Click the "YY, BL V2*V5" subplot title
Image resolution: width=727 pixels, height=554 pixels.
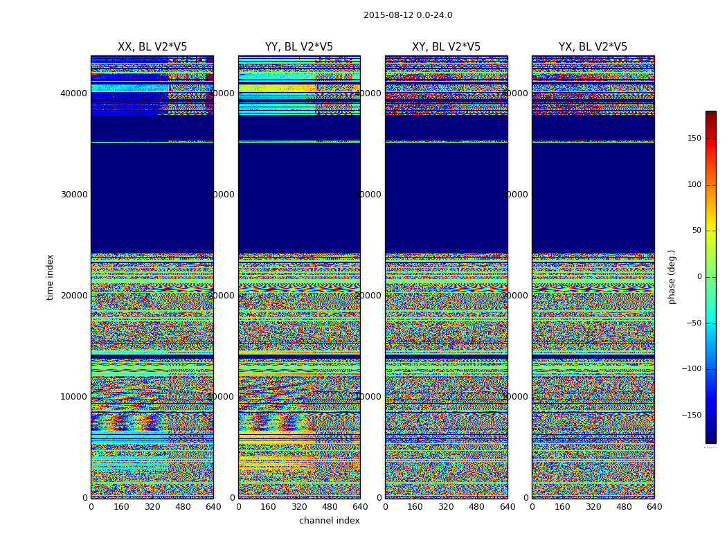click(299, 47)
